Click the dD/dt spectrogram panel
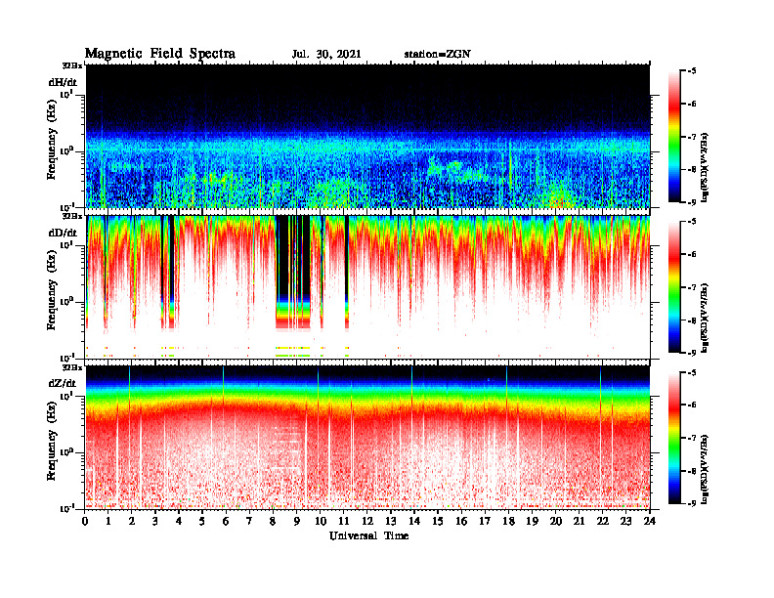The width and height of the screenshot is (774, 598). tap(367, 286)
